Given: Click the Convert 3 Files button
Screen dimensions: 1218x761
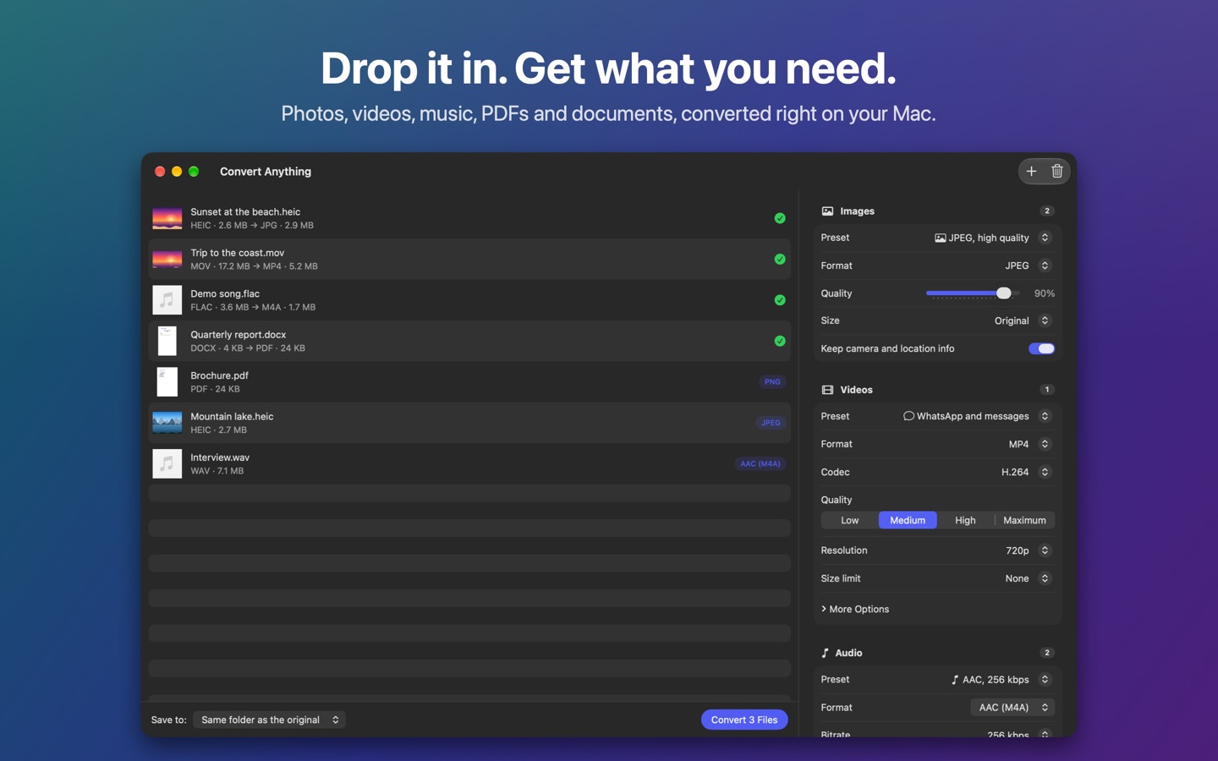Looking at the screenshot, I should pos(744,720).
